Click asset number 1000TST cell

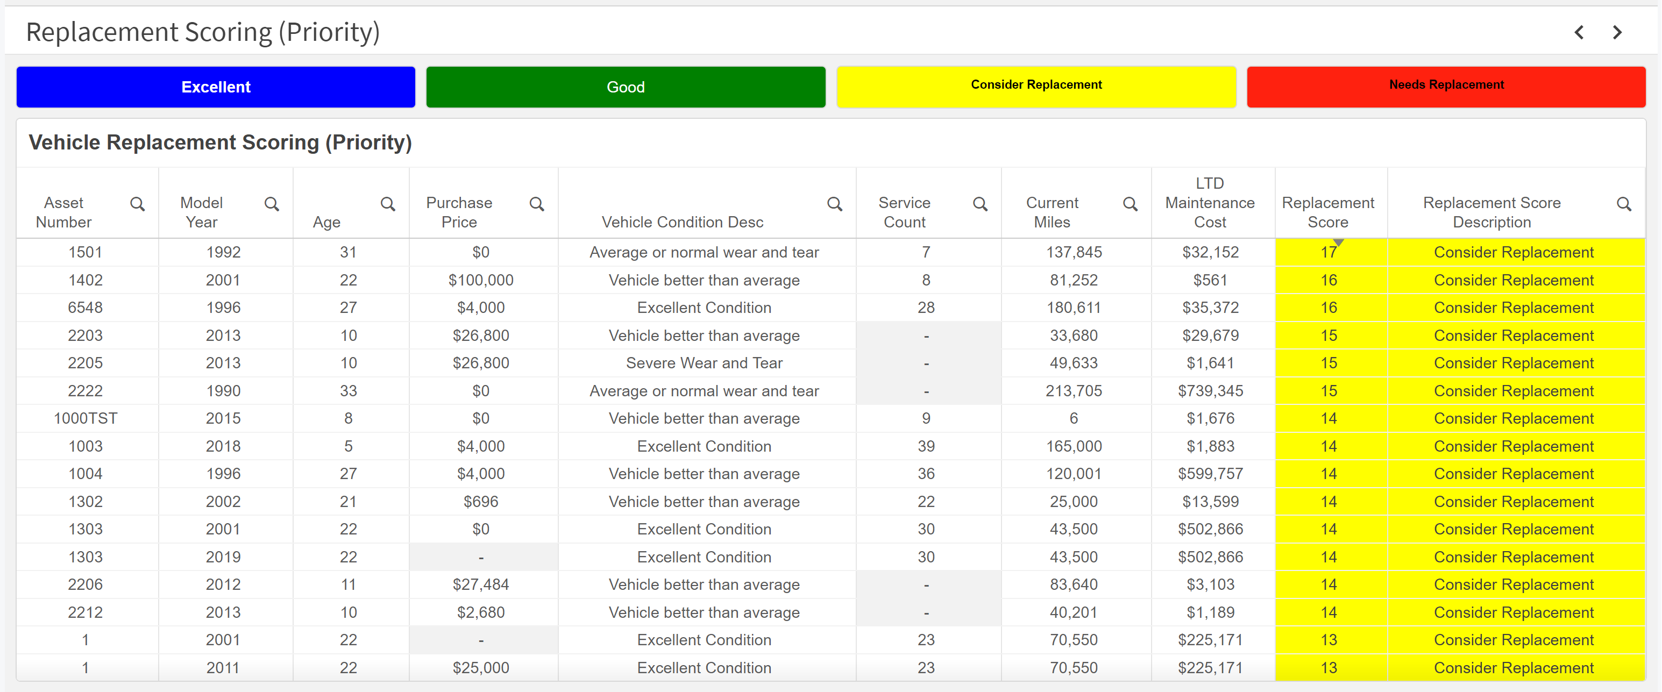pyautogui.click(x=85, y=418)
